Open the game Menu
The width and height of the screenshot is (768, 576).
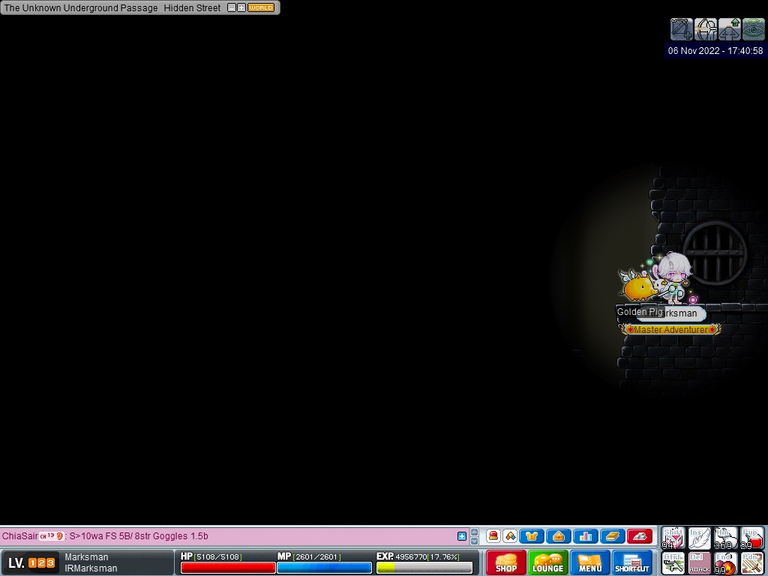click(x=590, y=562)
